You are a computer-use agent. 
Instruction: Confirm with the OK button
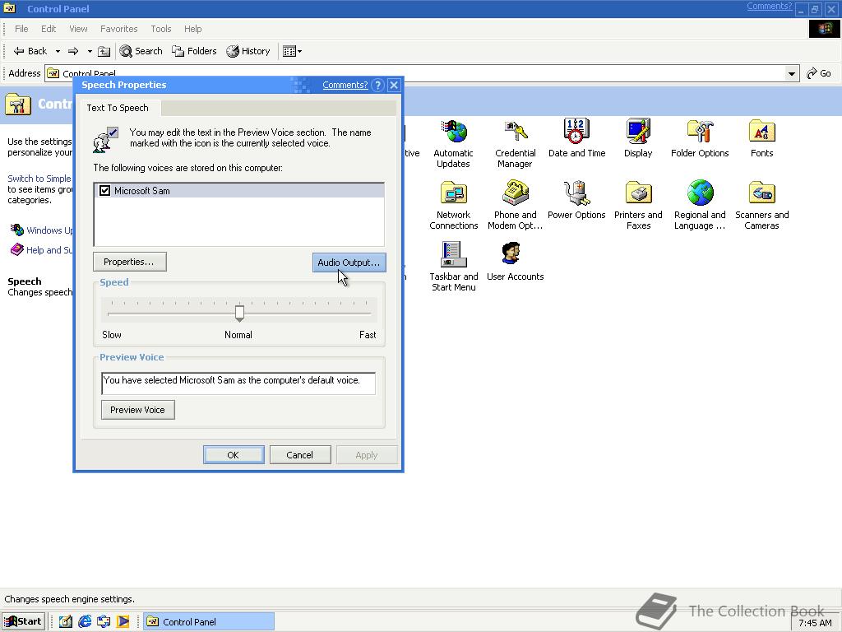[233, 454]
